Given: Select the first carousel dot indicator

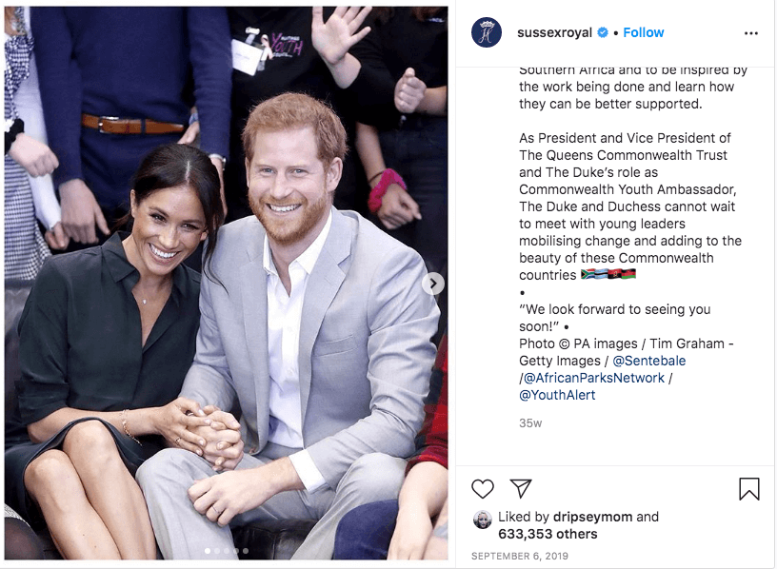Looking at the screenshot, I should pyautogui.click(x=208, y=551).
